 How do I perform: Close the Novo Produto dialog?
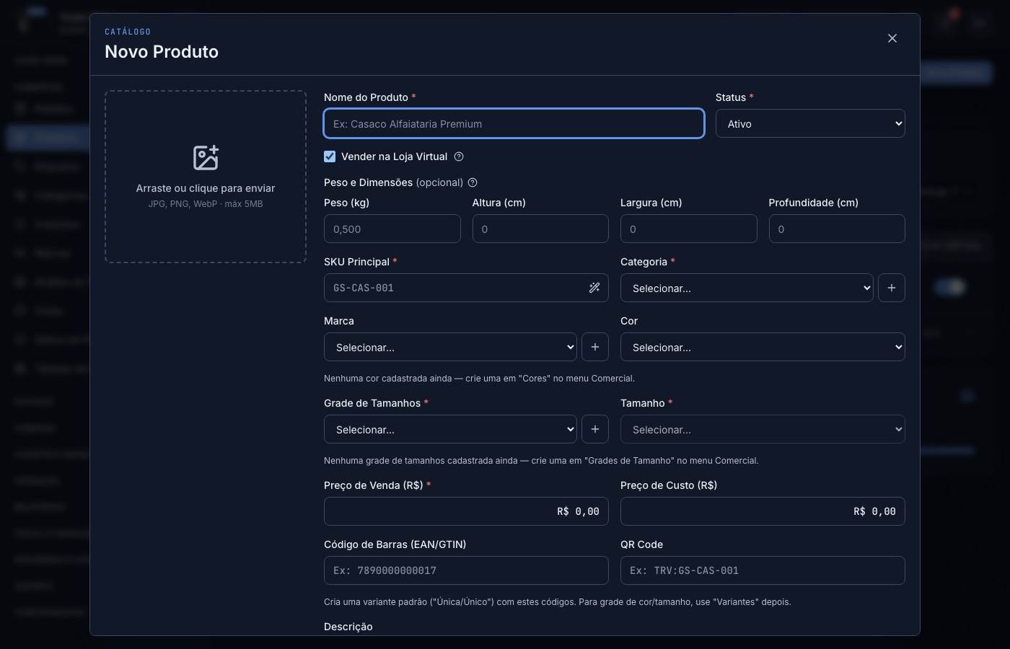(892, 38)
